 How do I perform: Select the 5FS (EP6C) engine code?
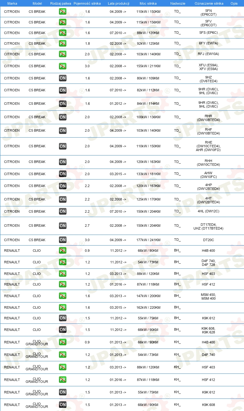click(x=208, y=33)
